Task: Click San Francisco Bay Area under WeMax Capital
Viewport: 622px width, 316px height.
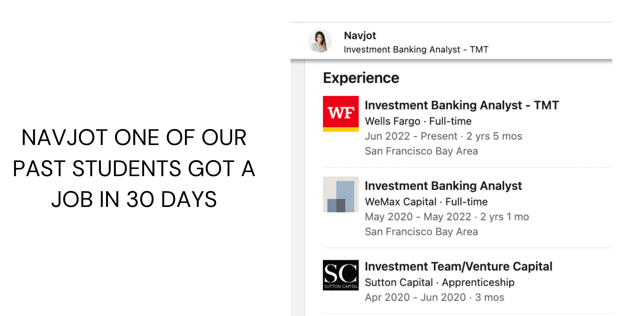Action: click(x=421, y=232)
